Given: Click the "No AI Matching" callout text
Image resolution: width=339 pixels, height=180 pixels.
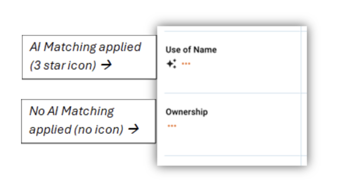Looking at the screenshot, I should [72, 111].
